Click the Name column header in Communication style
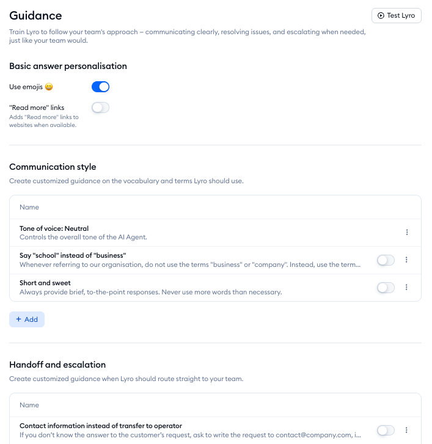The height and width of the screenshot is (444, 432). (x=29, y=208)
